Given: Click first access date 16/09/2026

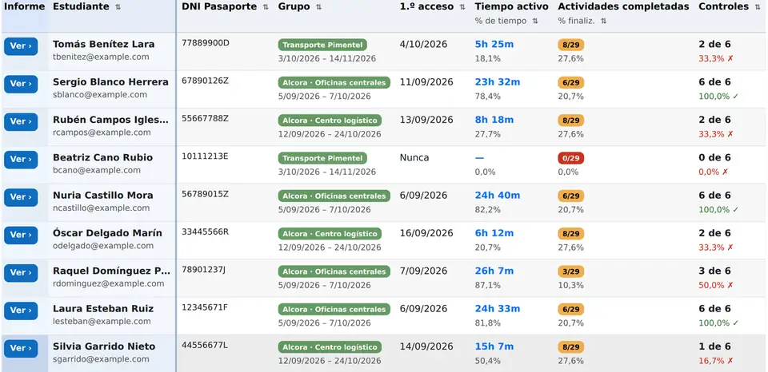Looking at the screenshot, I should tap(426, 233).
